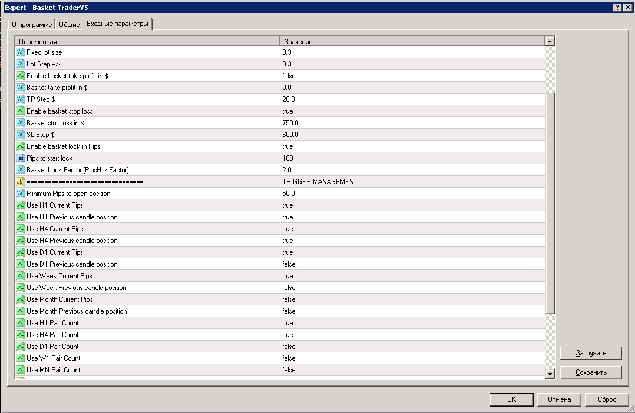The image size is (635, 413).
Task: Switch to the Общие tab
Action: [70, 25]
